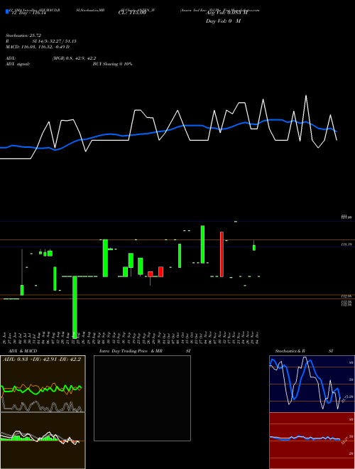Click the last green candle near 118.19

tap(254, 247)
